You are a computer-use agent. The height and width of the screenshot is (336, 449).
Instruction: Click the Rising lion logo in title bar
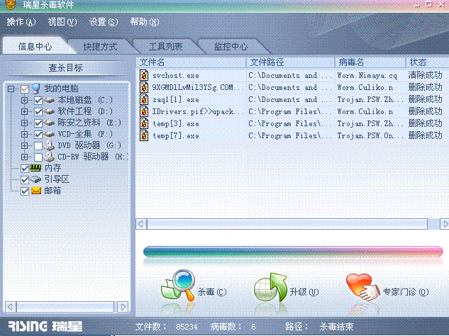(x=11, y=4)
